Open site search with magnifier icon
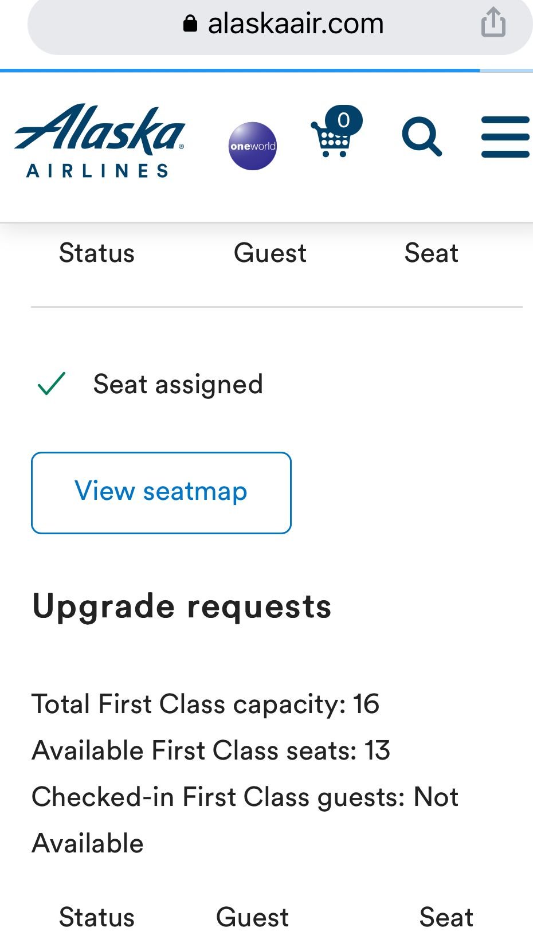The width and height of the screenshot is (533, 951). pyautogui.click(x=422, y=137)
